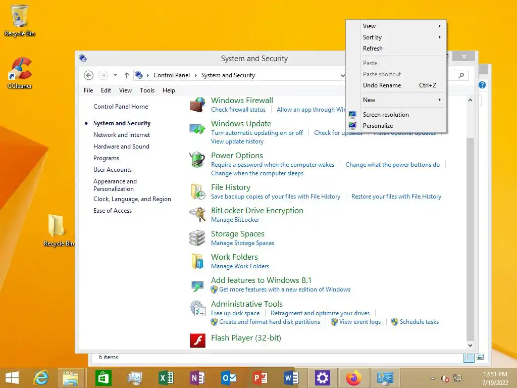The image size is (517, 388).
Task: Open the Manage BitLocker link
Action: coord(235,220)
